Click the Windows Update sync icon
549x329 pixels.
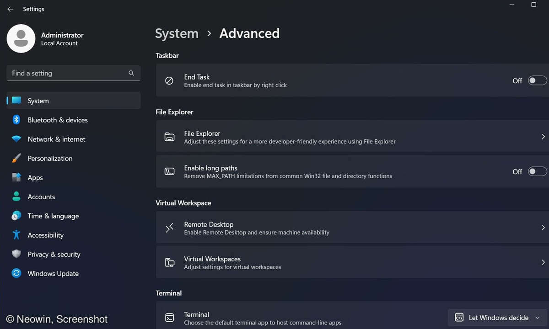coord(16,273)
